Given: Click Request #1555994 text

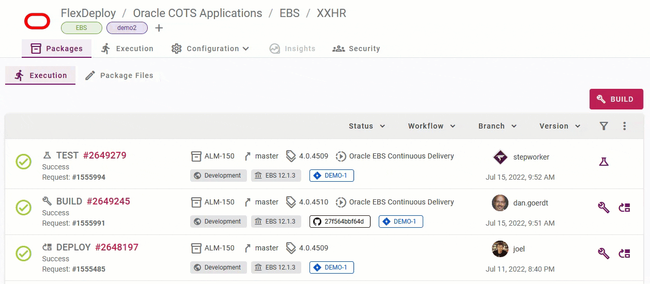Looking at the screenshot, I should pos(74,177).
